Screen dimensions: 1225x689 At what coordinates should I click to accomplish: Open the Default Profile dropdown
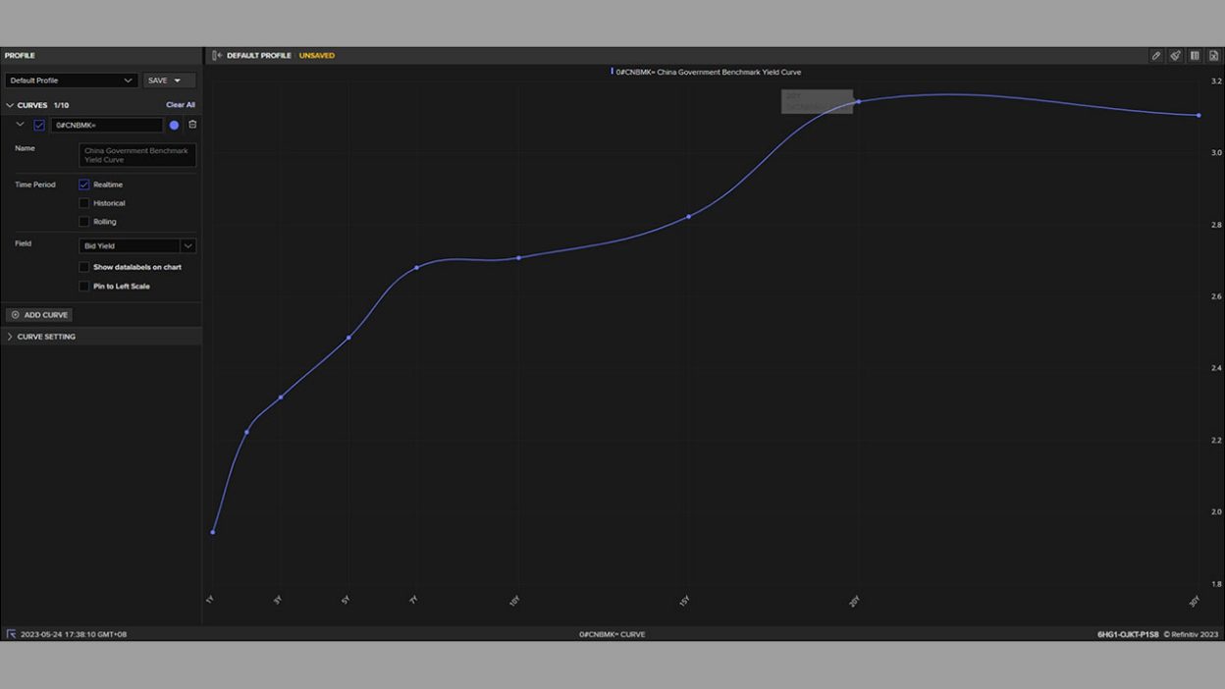pyautogui.click(x=128, y=79)
